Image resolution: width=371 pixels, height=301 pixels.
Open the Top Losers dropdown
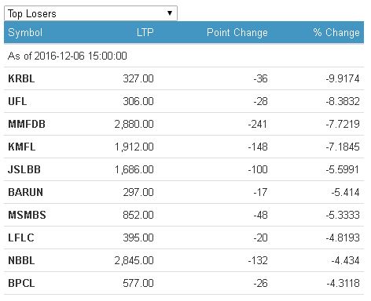click(90, 13)
